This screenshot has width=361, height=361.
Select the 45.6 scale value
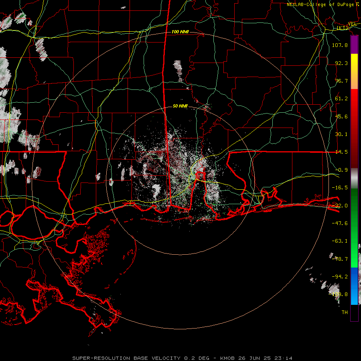tap(341, 116)
